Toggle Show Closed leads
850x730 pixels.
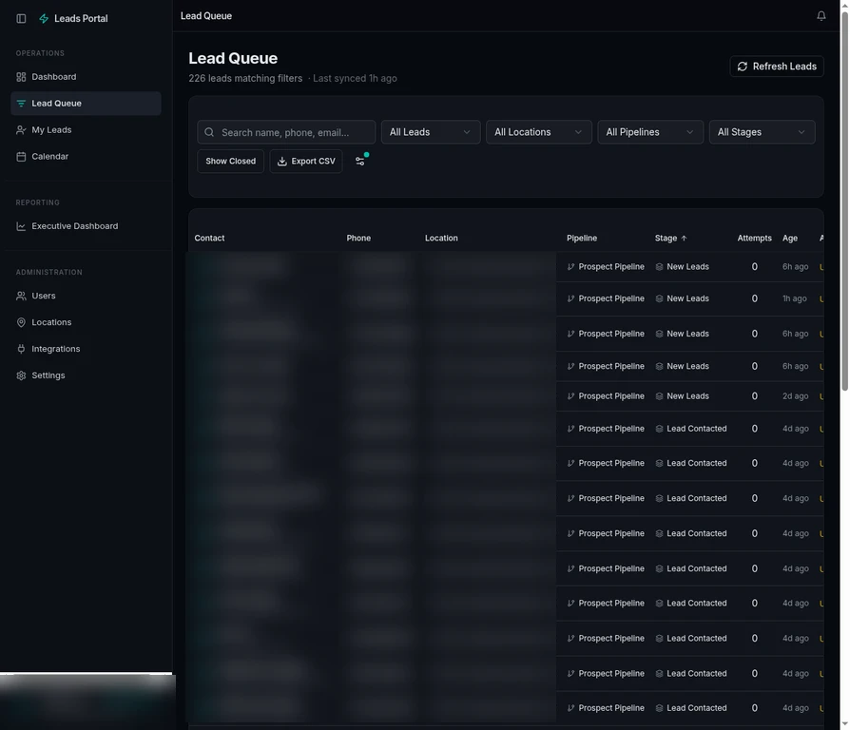point(230,161)
